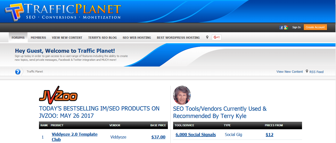Click Today's Bestselling IM/SEO Products heading

tap(99, 112)
